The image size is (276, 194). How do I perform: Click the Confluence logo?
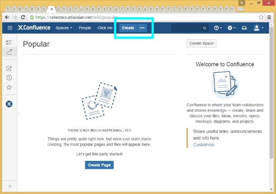pos(34,28)
